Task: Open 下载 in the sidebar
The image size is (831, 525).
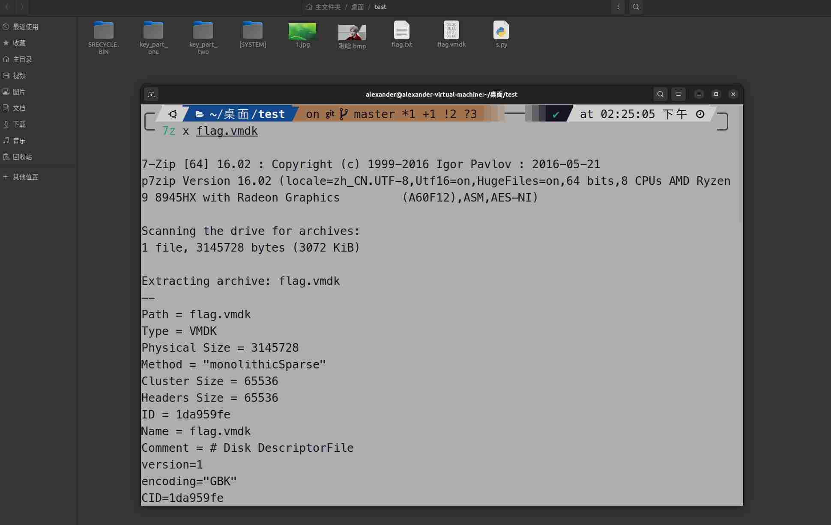Action: (x=19, y=125)
